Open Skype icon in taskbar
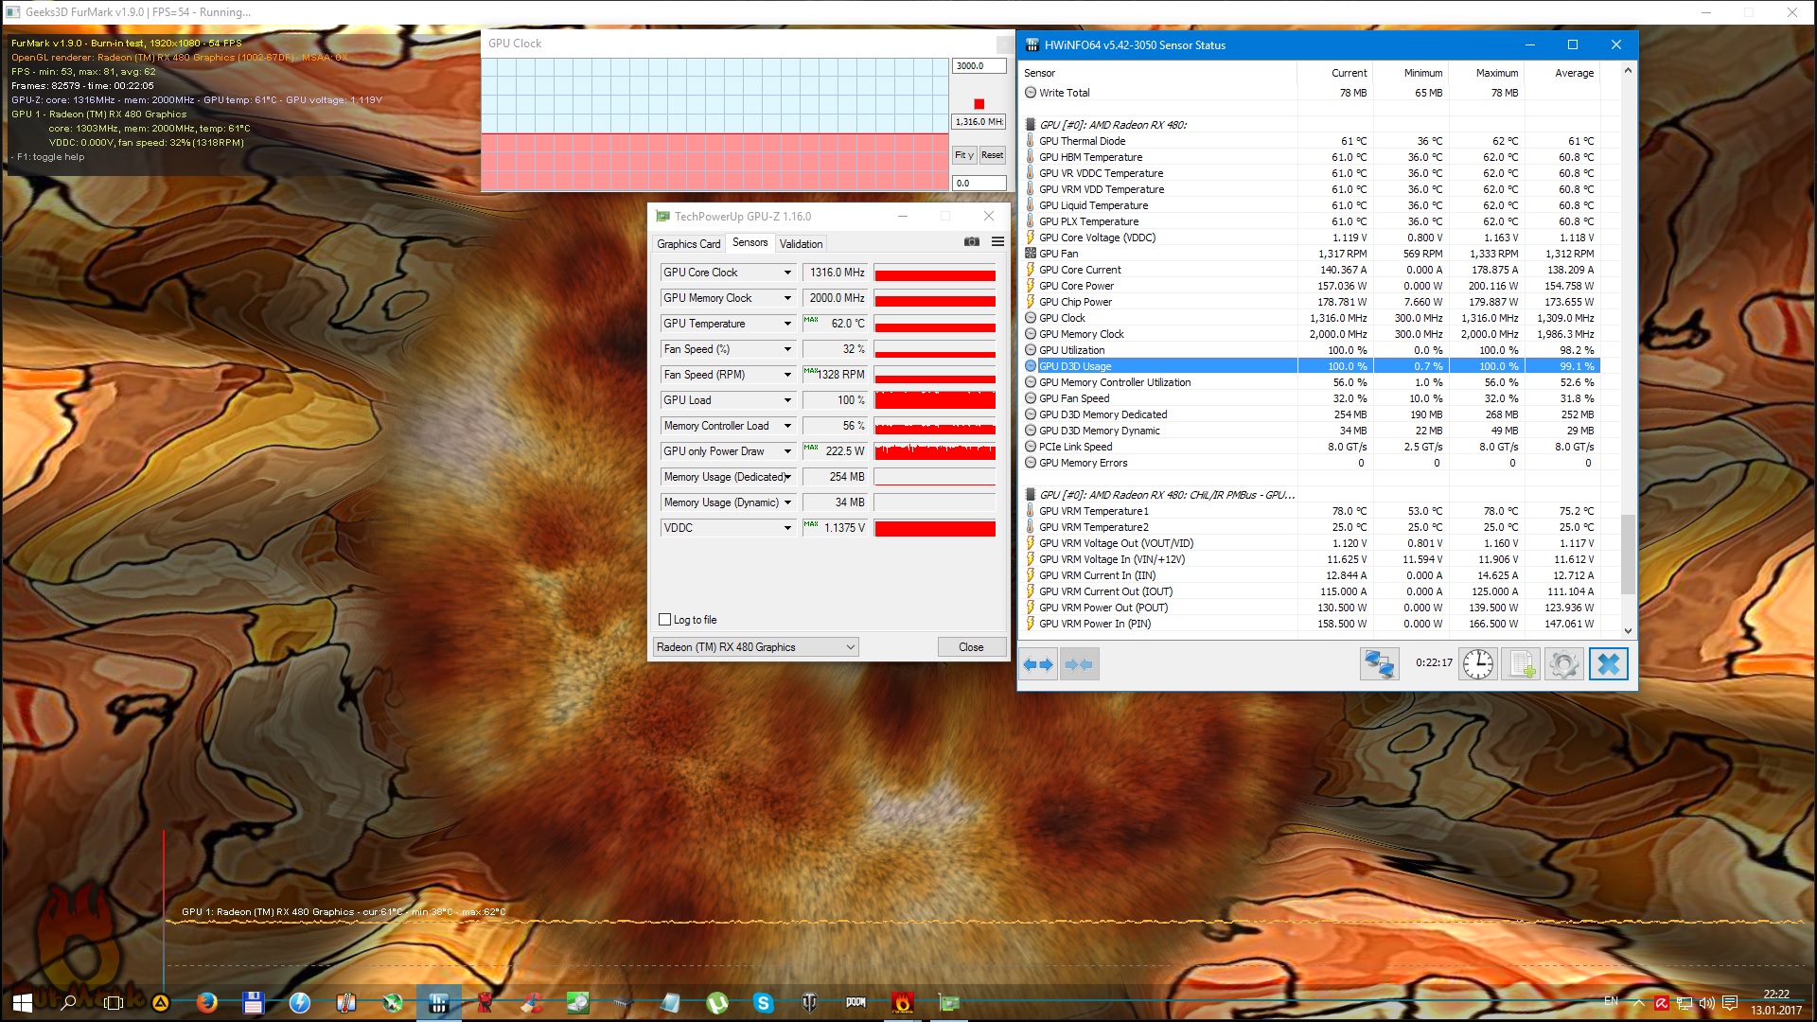 [763, 1002]
